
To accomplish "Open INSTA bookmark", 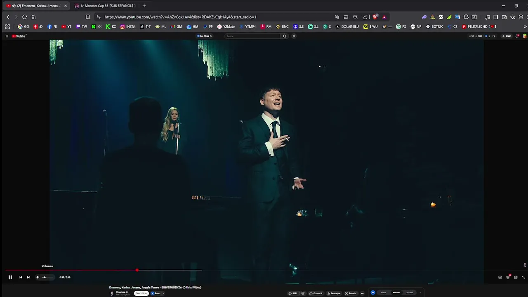I will 128,27.
